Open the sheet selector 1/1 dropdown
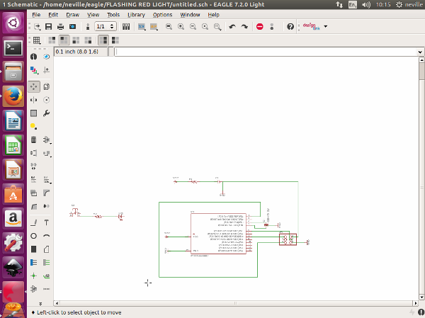This screenshot has height=318, width=425. point(106,27)
